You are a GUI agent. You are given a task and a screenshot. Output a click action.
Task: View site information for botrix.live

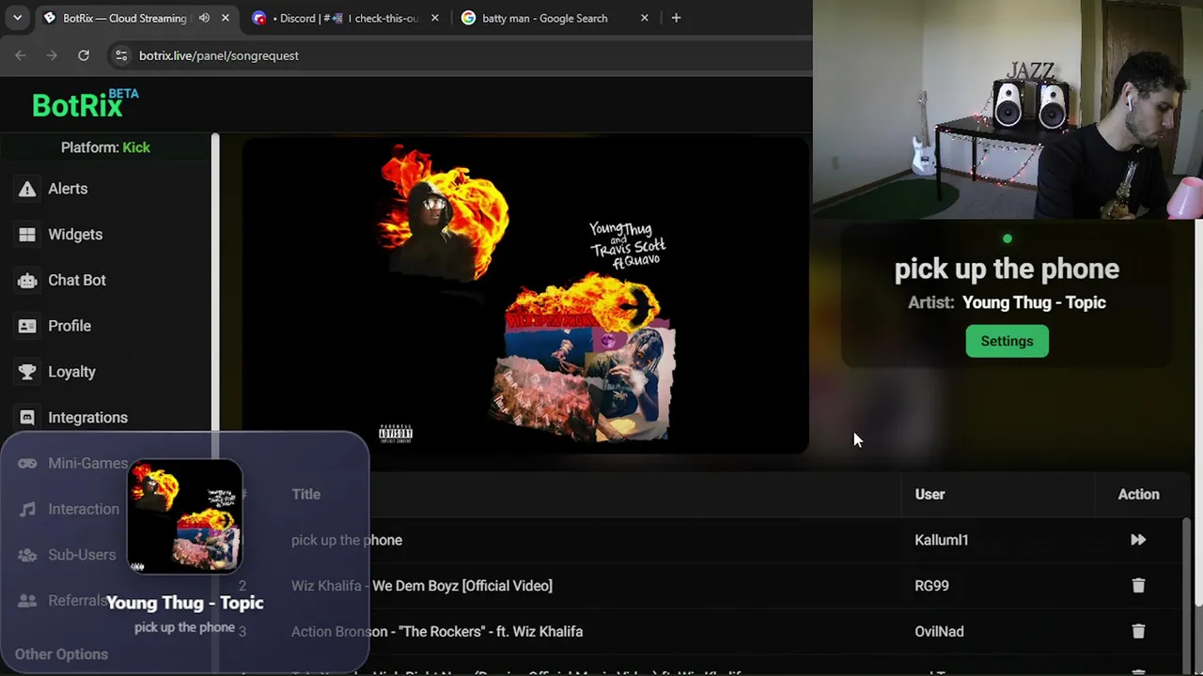click(121, 55)
